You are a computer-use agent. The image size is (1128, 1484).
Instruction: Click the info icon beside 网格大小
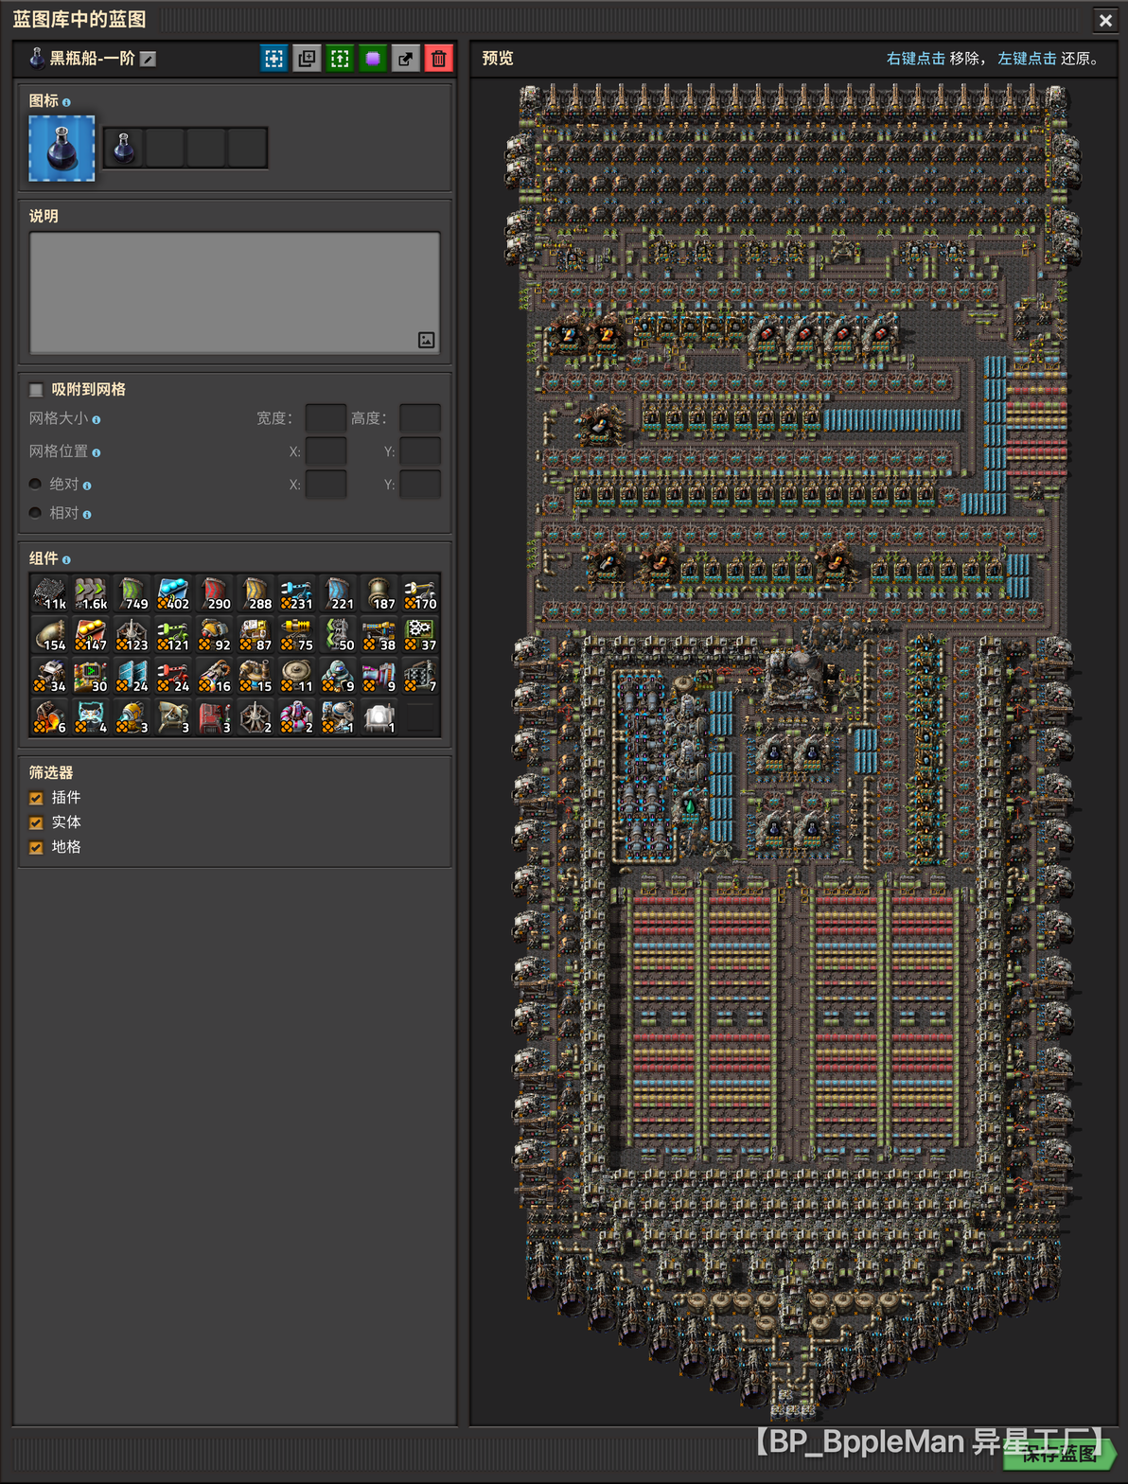pyautogui.click(x=97, y=419)
